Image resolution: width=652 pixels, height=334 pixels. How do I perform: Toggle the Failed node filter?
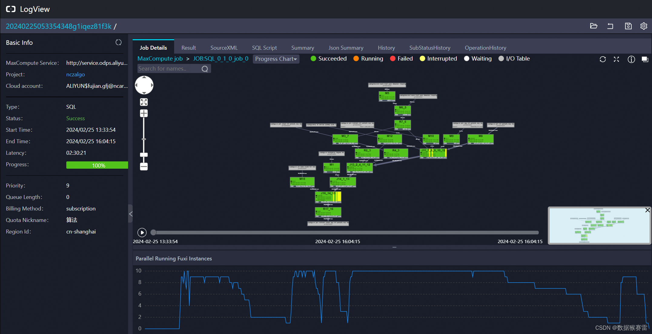click(x=401, y=58)
